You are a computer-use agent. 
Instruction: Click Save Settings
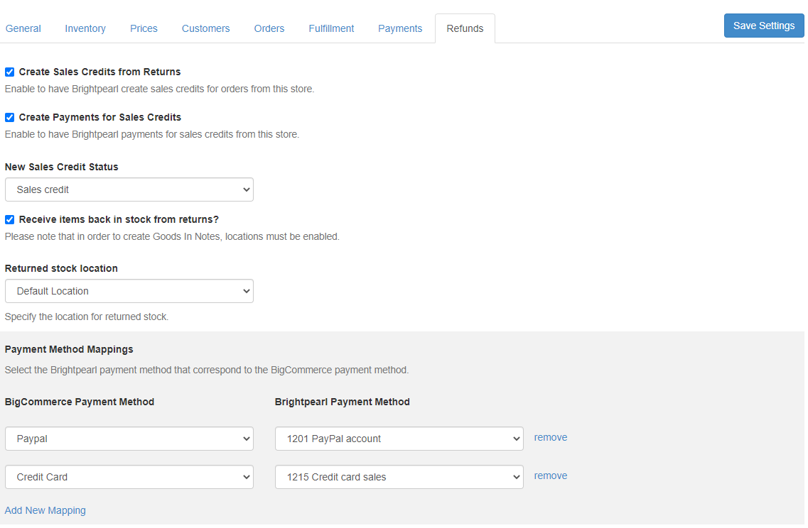click(764, 25)
